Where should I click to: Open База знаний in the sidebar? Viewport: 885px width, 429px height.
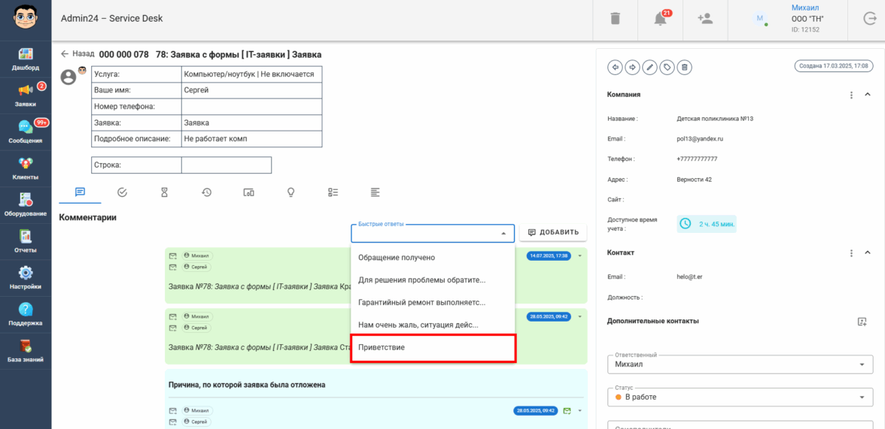(26, 352)
